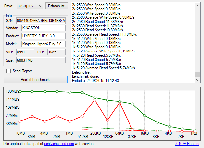Viewport: 204px width, 148px height.
Task: Click the PID field showing 16A5
Action: click(56, 52)
